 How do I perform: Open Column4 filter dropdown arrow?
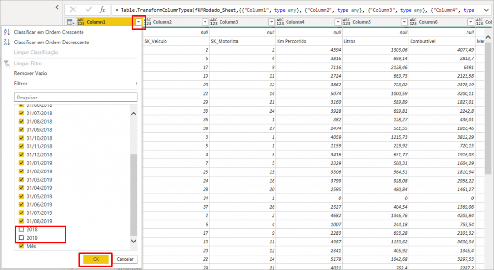338,22
